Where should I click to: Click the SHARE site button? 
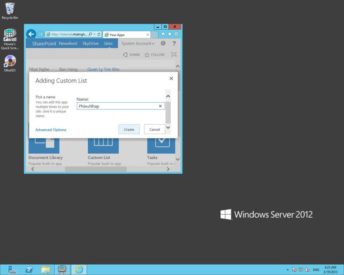point(131,55)
